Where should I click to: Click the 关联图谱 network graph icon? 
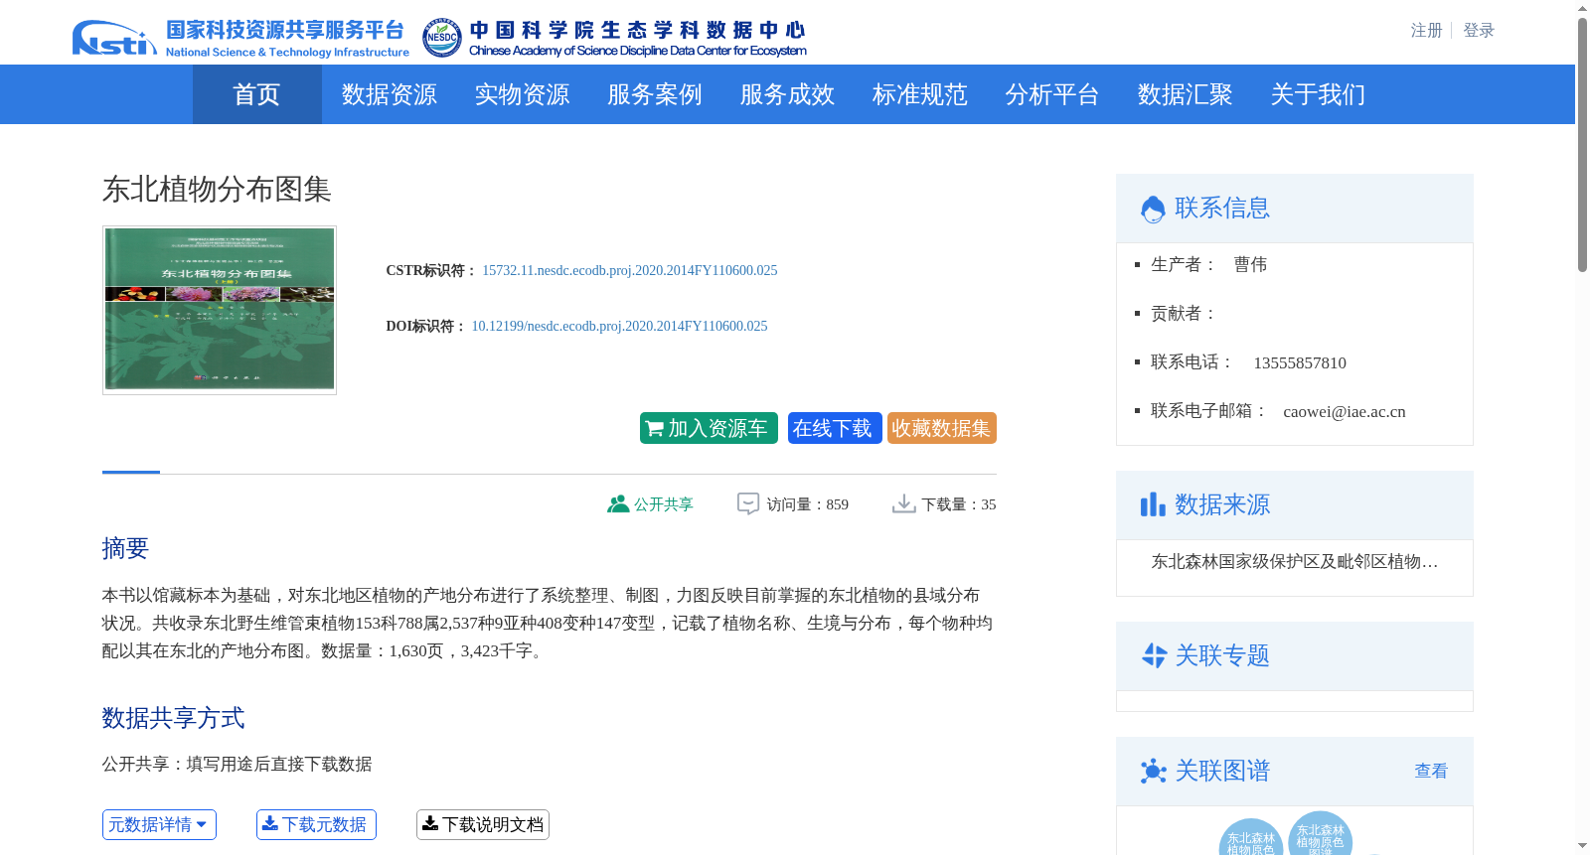(1154, 771)
